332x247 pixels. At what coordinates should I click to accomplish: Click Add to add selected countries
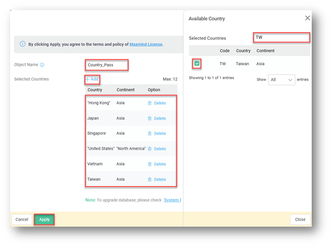click(x=92, y=79)
